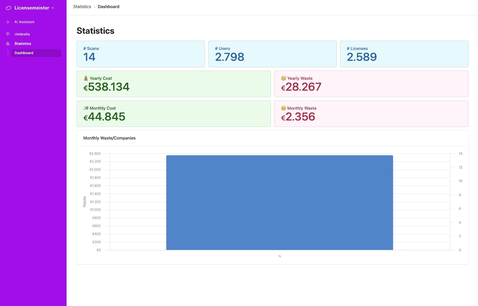This screenshot has width=478, height=306.
Task: Click the Statistics bar chart icon
Action: [8, 44]
